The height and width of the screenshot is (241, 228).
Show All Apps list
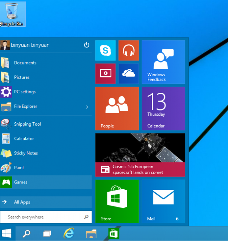[46, 202]
